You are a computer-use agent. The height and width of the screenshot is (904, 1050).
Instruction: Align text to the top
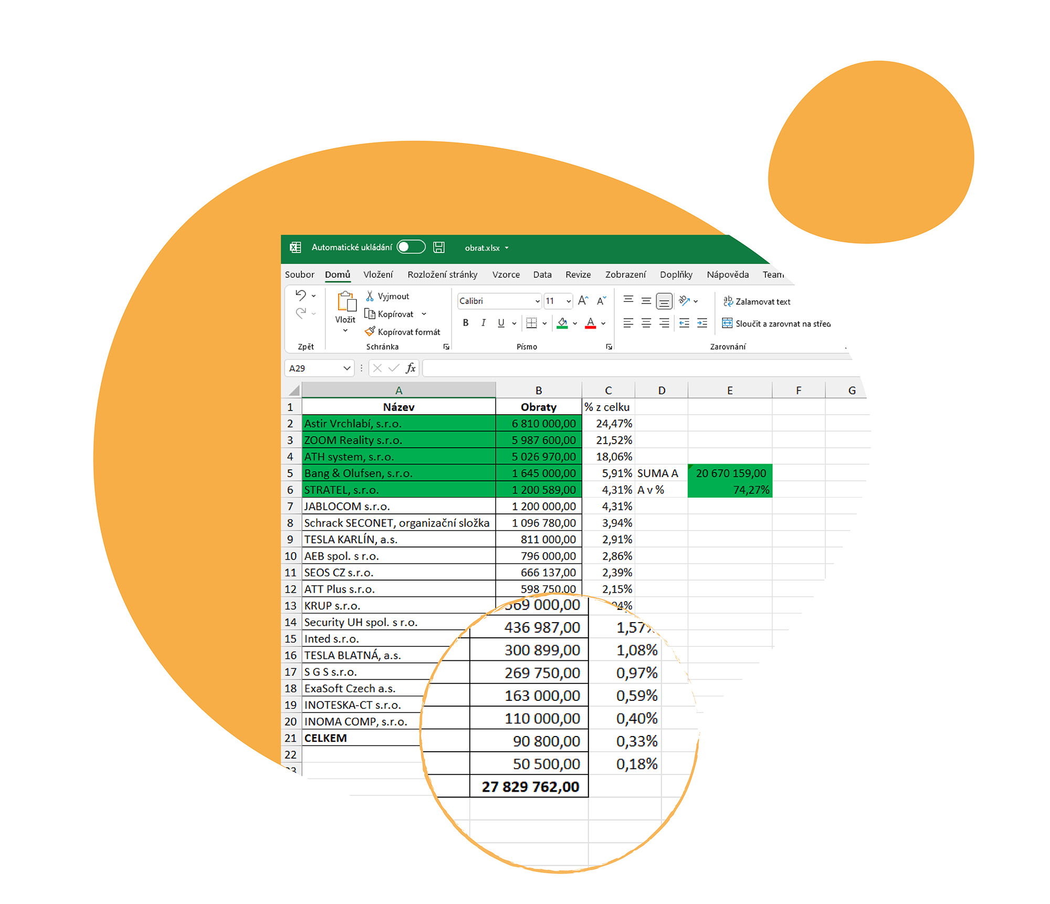tap(628, 300)
